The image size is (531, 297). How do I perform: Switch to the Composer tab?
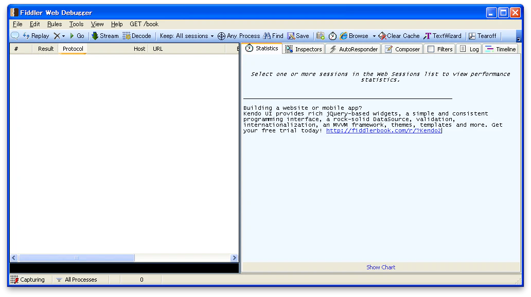click(402, 49)
